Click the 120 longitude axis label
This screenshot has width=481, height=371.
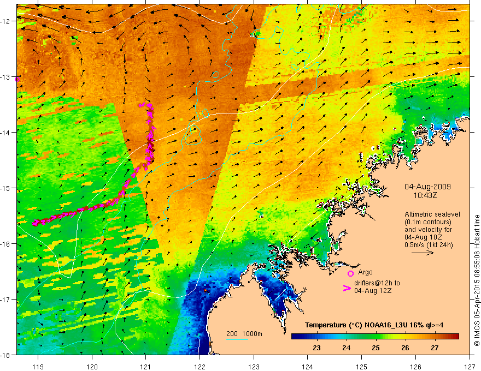92,367
